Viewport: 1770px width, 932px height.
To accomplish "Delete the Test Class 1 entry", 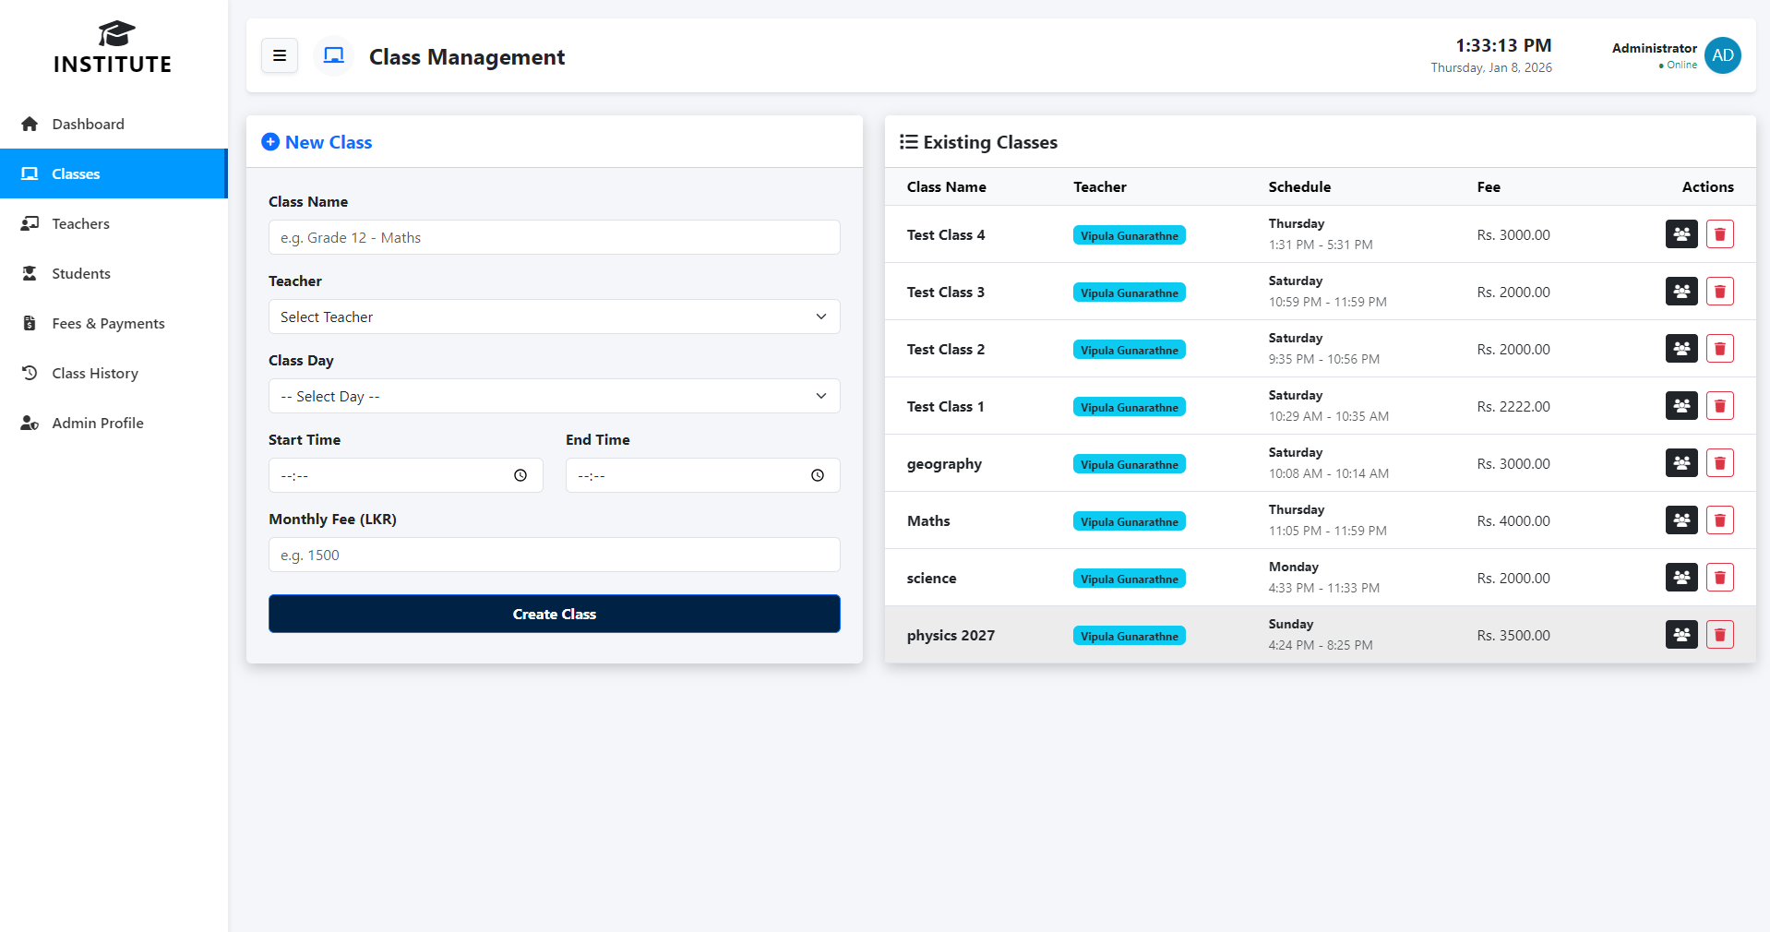I will [1719, 406].
